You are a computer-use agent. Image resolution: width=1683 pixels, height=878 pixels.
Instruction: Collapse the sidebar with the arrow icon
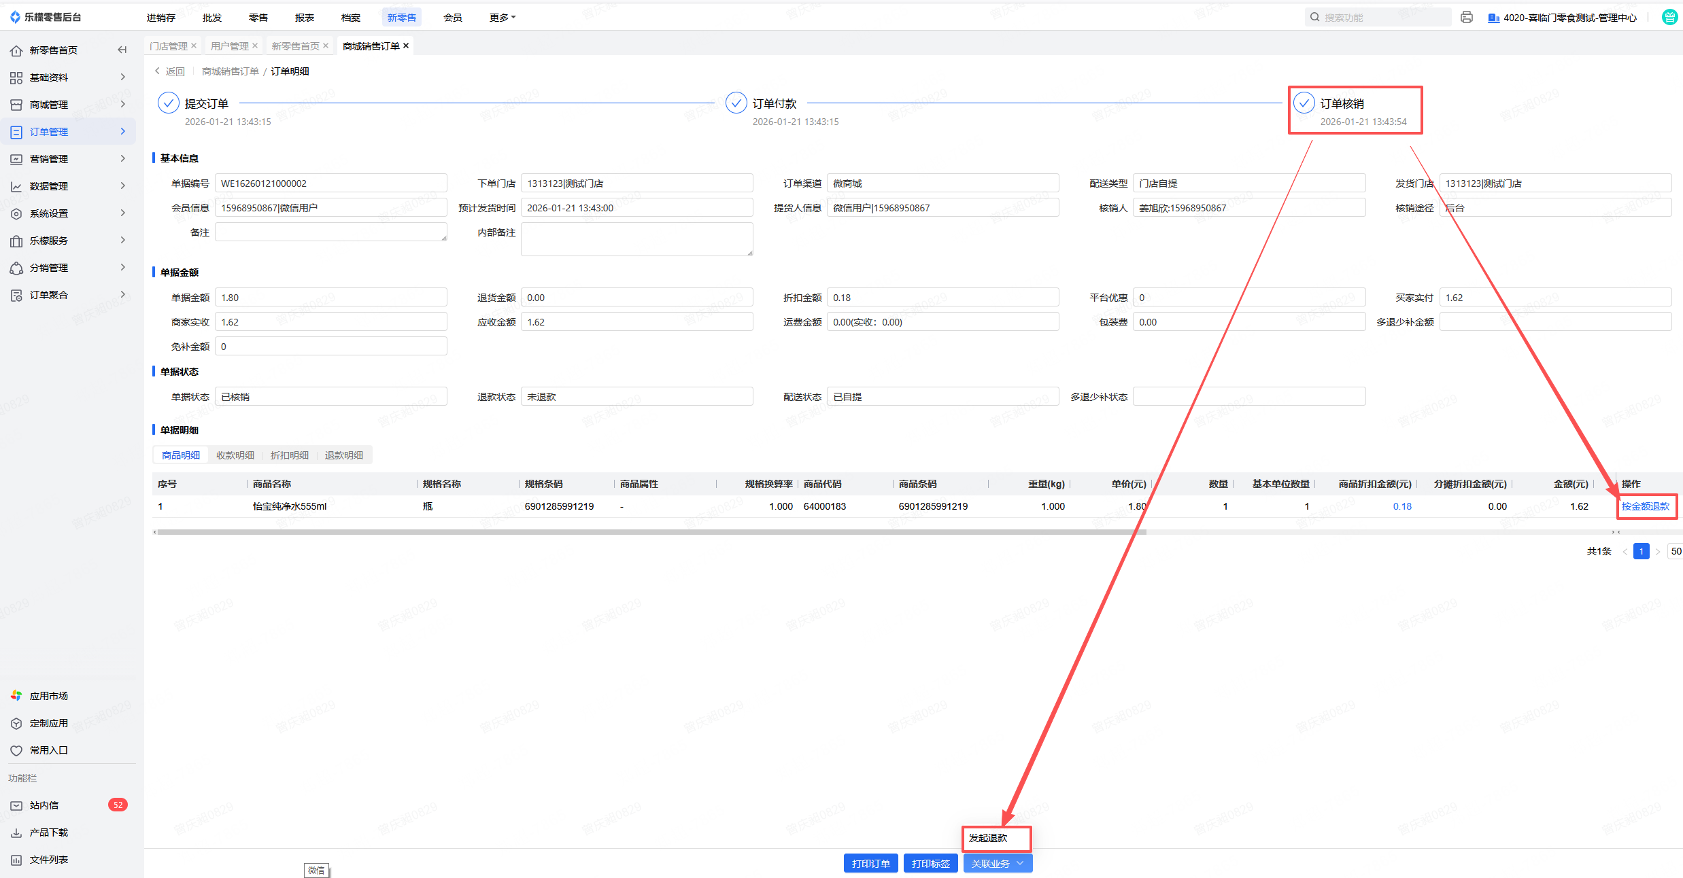[x=122, y=50]
